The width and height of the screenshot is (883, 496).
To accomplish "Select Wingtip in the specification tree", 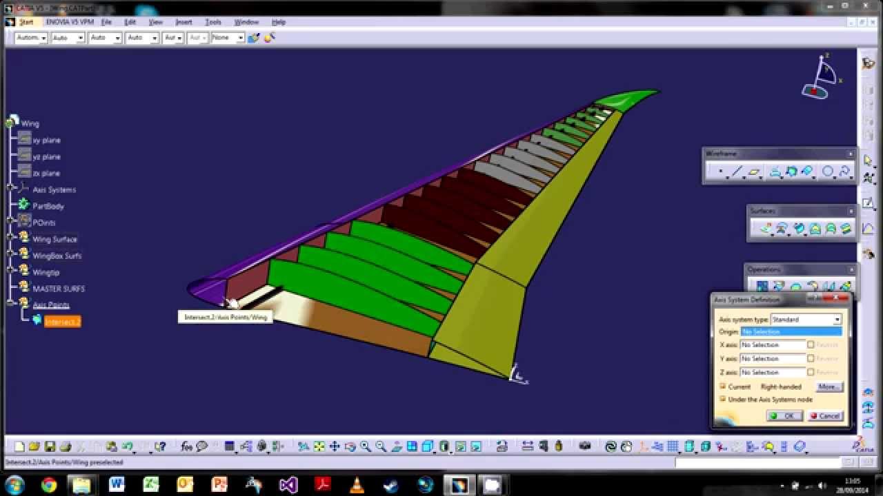I will coord(46,272).
